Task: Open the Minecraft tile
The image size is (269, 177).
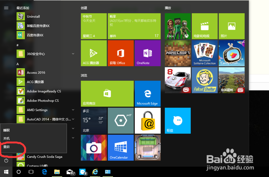Action: tap(178, 53)
